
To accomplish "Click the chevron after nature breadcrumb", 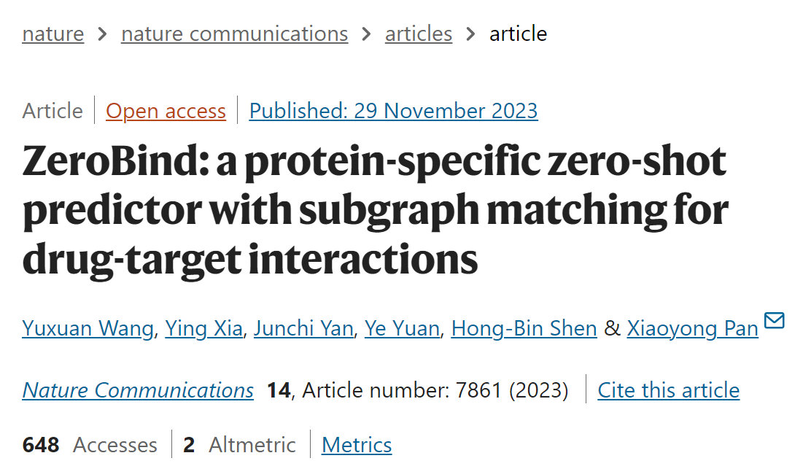I will tap(102, 34).
